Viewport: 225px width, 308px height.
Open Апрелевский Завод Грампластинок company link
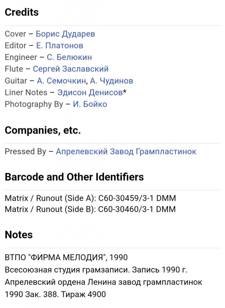click(x=126, y=151)
